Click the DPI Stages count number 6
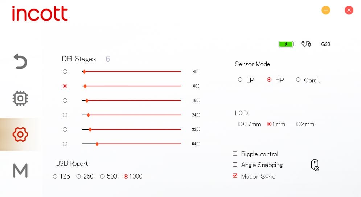This screenshot has height=197, width=361. point(108,59)
